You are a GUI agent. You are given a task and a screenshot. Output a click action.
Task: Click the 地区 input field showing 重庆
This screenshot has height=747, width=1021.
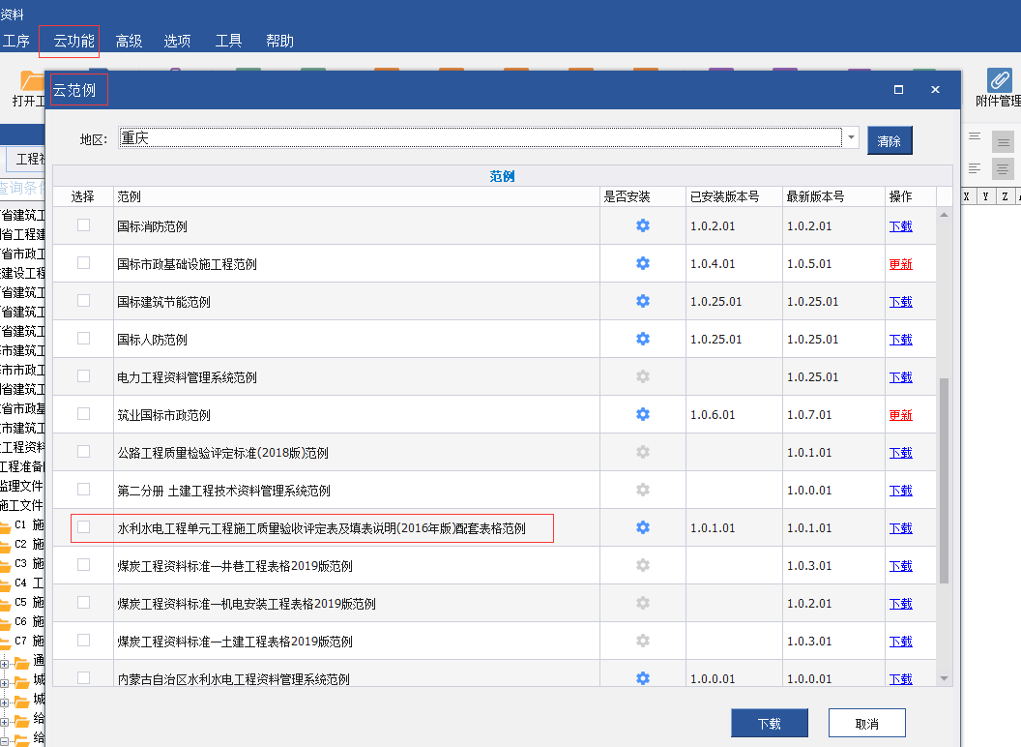click(481, 137)
